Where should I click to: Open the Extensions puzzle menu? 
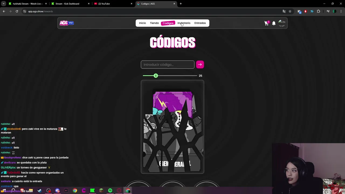(x=318, y=11)
